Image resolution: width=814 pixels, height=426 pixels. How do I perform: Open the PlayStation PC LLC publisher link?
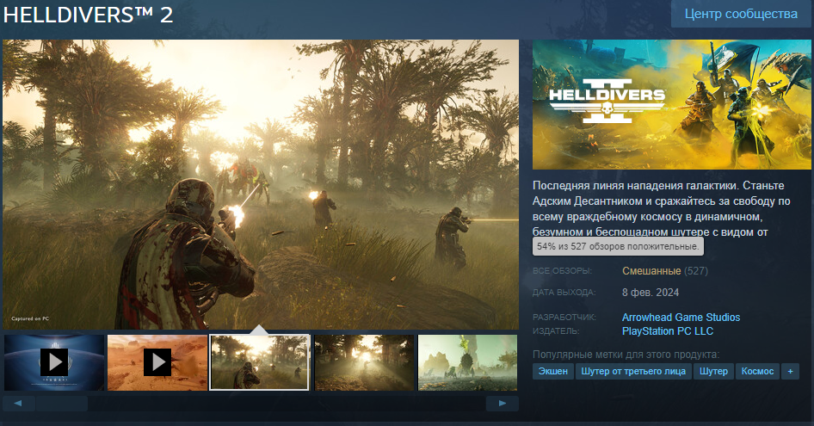(x=668, y=331)
